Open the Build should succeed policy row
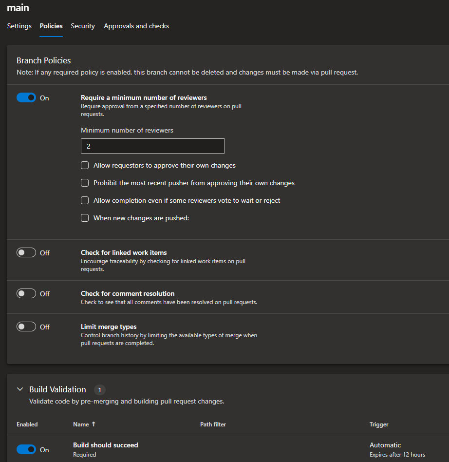This screenshot has height=462, width=449. 106,445
